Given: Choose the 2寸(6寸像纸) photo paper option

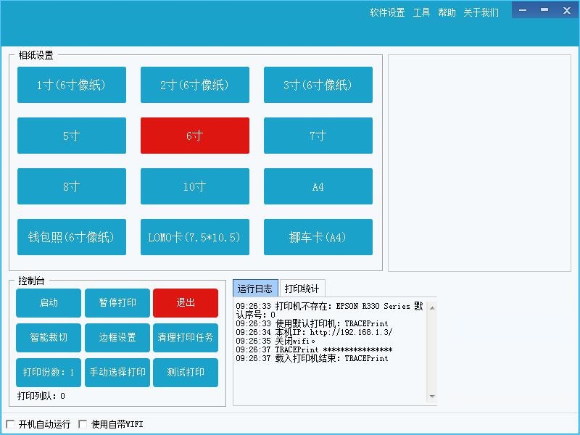Looking at the screenshot, I should pyautogui.click(x=195, y=85).
